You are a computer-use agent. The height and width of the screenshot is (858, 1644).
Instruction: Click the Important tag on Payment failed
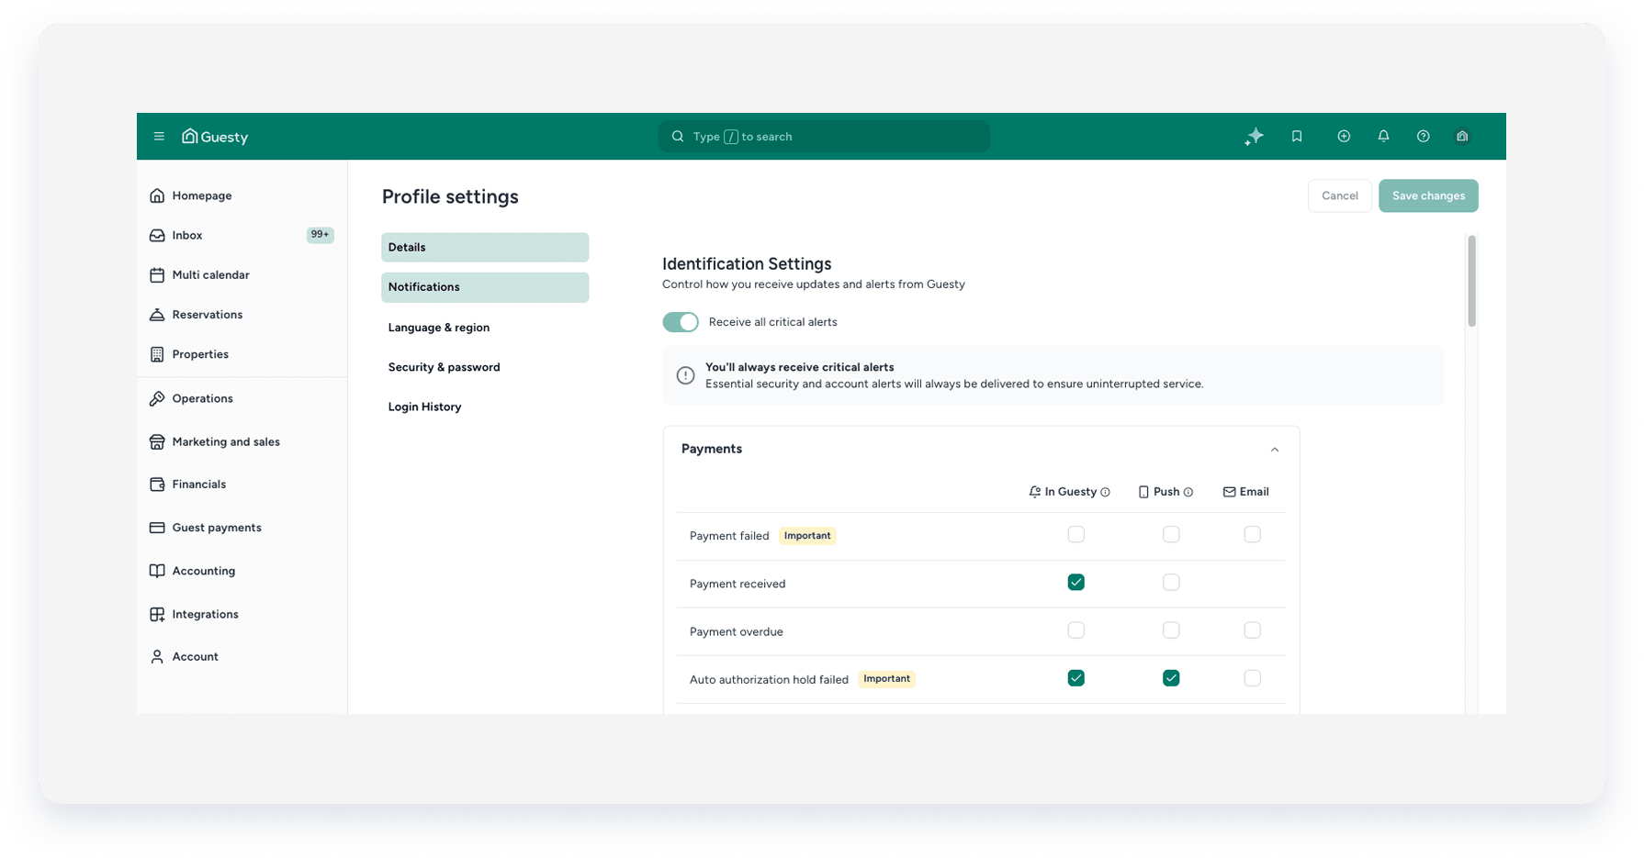pyautogui.click(x=807, y=536)
